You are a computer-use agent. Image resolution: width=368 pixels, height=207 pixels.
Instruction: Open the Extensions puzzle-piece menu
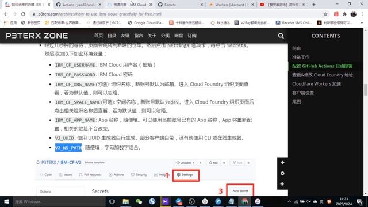pos(344,14)
